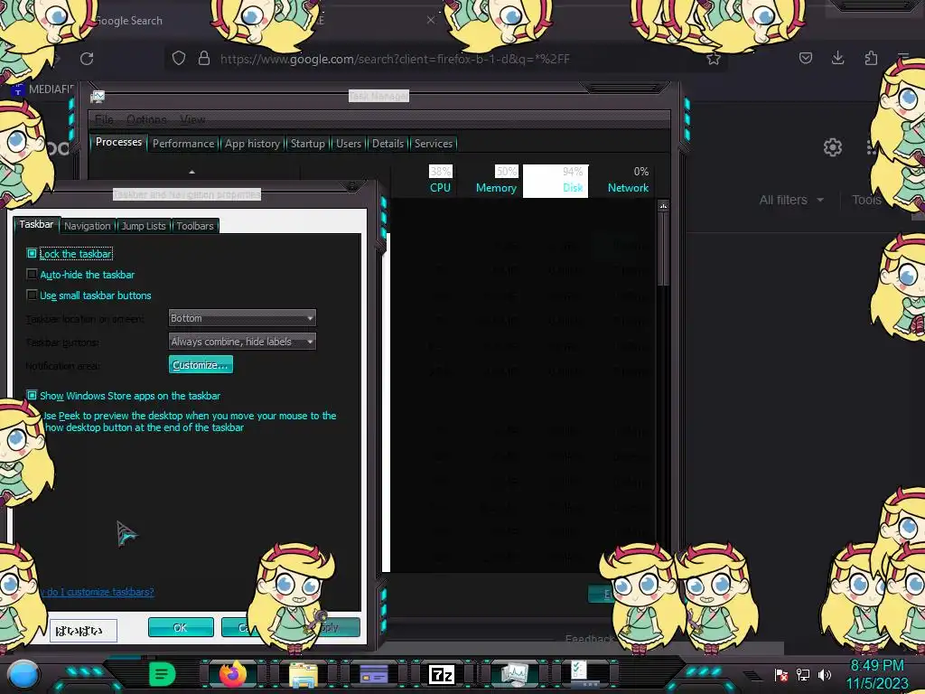Open the purple card app on taskbar

(373, 674)
